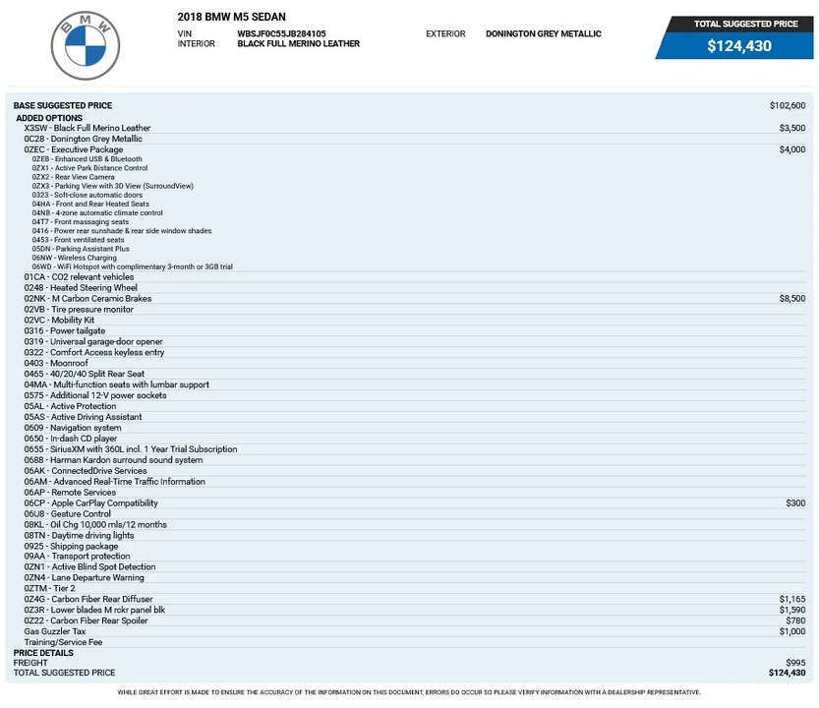Click the $102,600 base price value
Screen dimensions: 819x708
pos(788,105)
